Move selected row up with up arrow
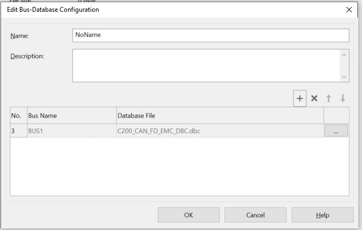 329,98
